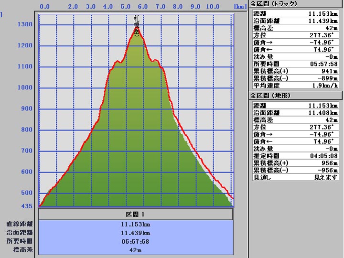Click the 標高差 42m cell below graph

pyautogui.click(x=136, y=250)
